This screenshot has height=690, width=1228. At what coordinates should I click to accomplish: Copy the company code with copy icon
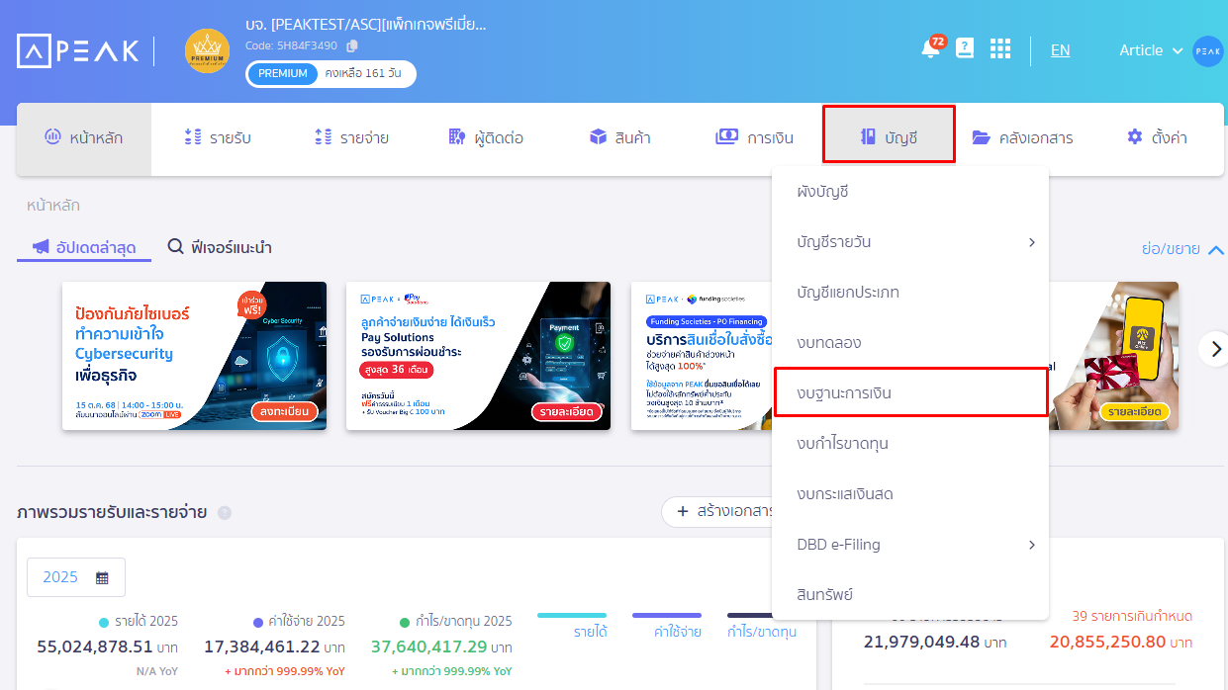coord(352,45)
